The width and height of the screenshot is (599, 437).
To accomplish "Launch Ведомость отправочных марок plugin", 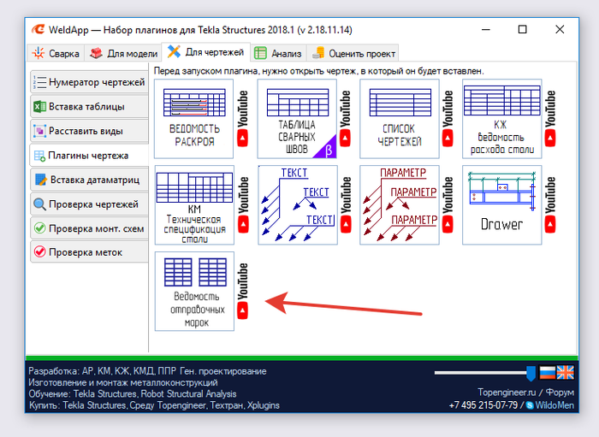I will (194, 292).
